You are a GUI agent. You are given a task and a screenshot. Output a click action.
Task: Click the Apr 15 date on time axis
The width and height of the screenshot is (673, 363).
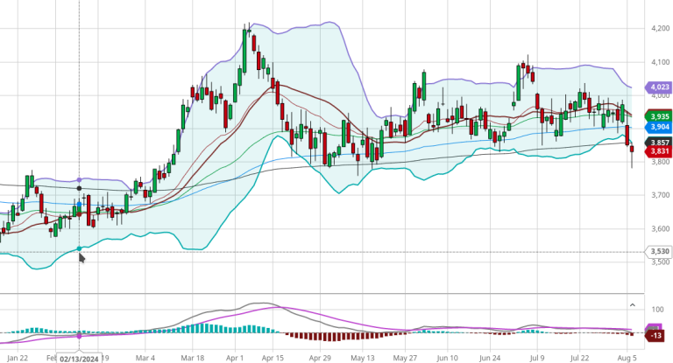[273, 357]
